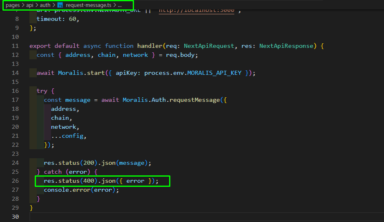Place cursor on empty line 30

click(x=206, y=217)
